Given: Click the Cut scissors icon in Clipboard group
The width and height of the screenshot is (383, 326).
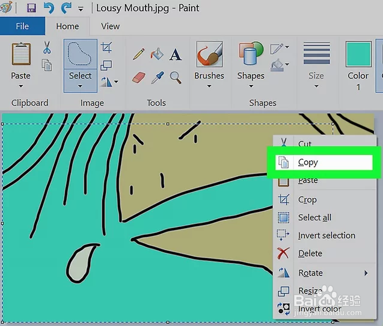Looking at the screenshot, I should (x=47, y=47).
